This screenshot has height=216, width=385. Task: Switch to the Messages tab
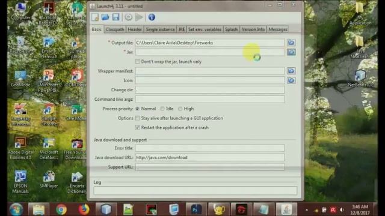(278, 29)
